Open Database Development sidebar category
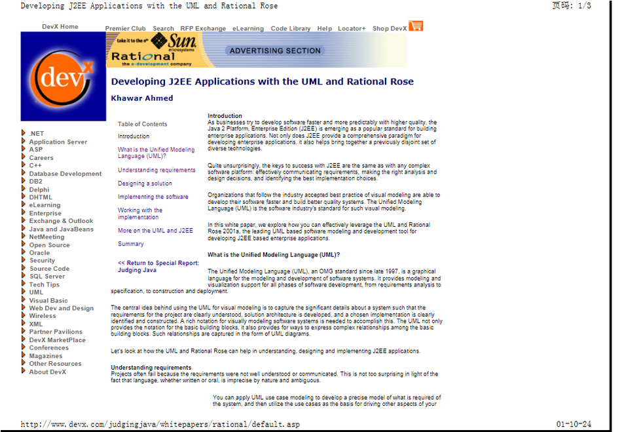 65,174
